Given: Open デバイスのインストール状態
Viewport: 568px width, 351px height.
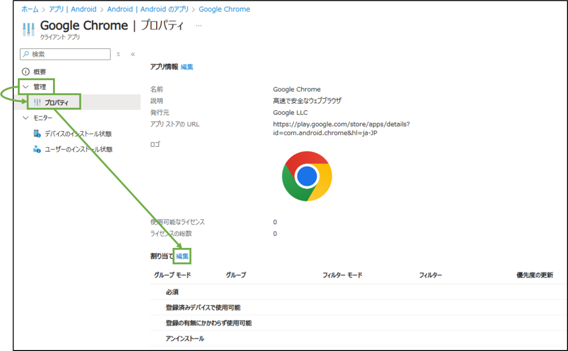Looking at the screenshot, I should coord(79,134).
